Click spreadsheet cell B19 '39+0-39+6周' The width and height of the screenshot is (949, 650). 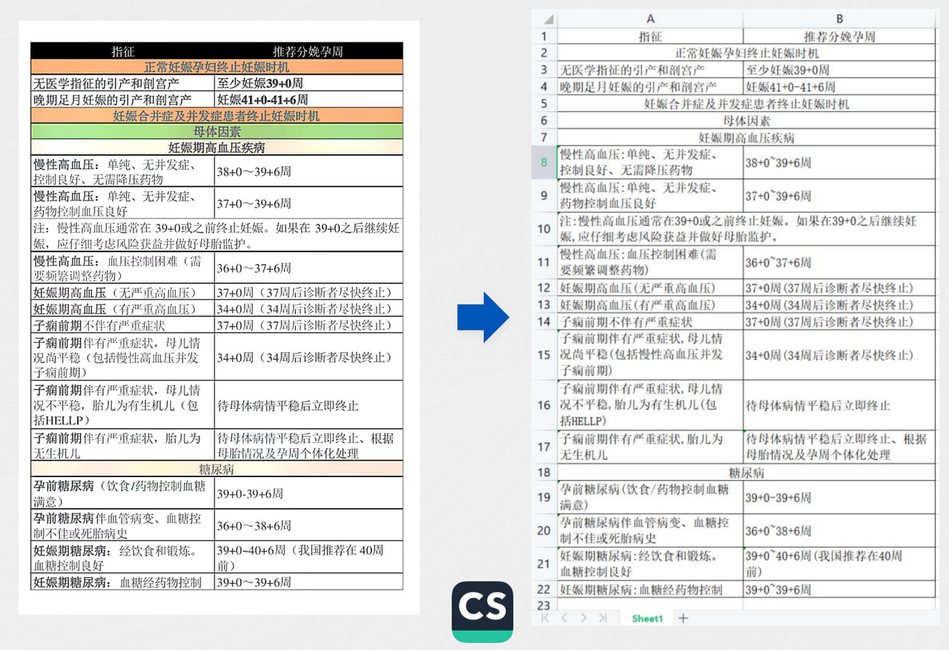point(839,497)
